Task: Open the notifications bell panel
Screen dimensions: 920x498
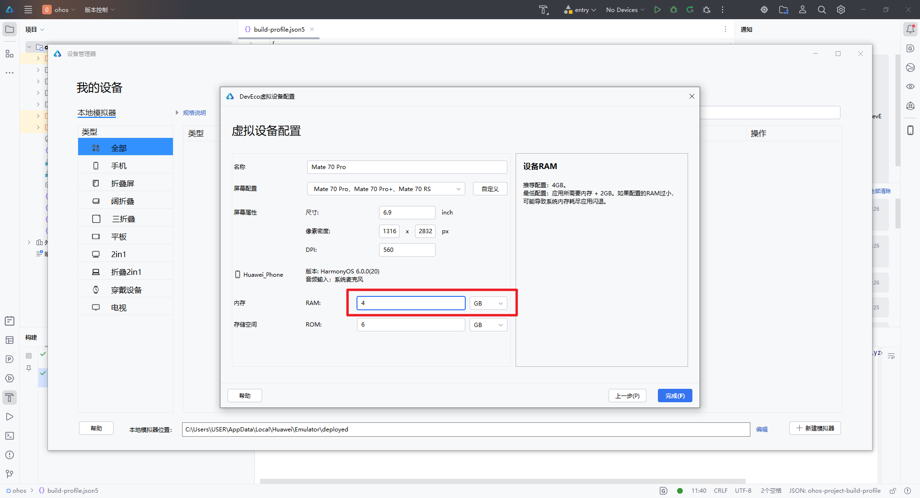Action: [x=910, y=29]
